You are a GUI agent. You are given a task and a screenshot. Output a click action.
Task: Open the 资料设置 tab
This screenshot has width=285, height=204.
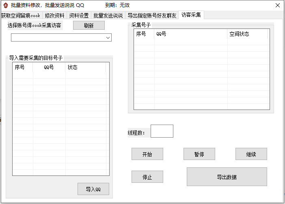pos(79,15)
